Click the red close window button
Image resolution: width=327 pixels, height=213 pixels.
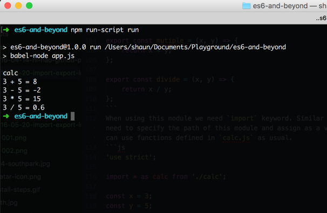click(8, 5)
